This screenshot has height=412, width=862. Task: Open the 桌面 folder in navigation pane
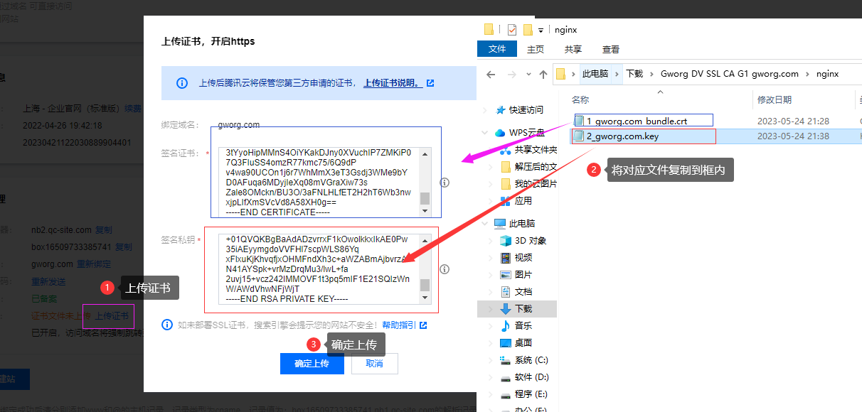coord(523,342)
